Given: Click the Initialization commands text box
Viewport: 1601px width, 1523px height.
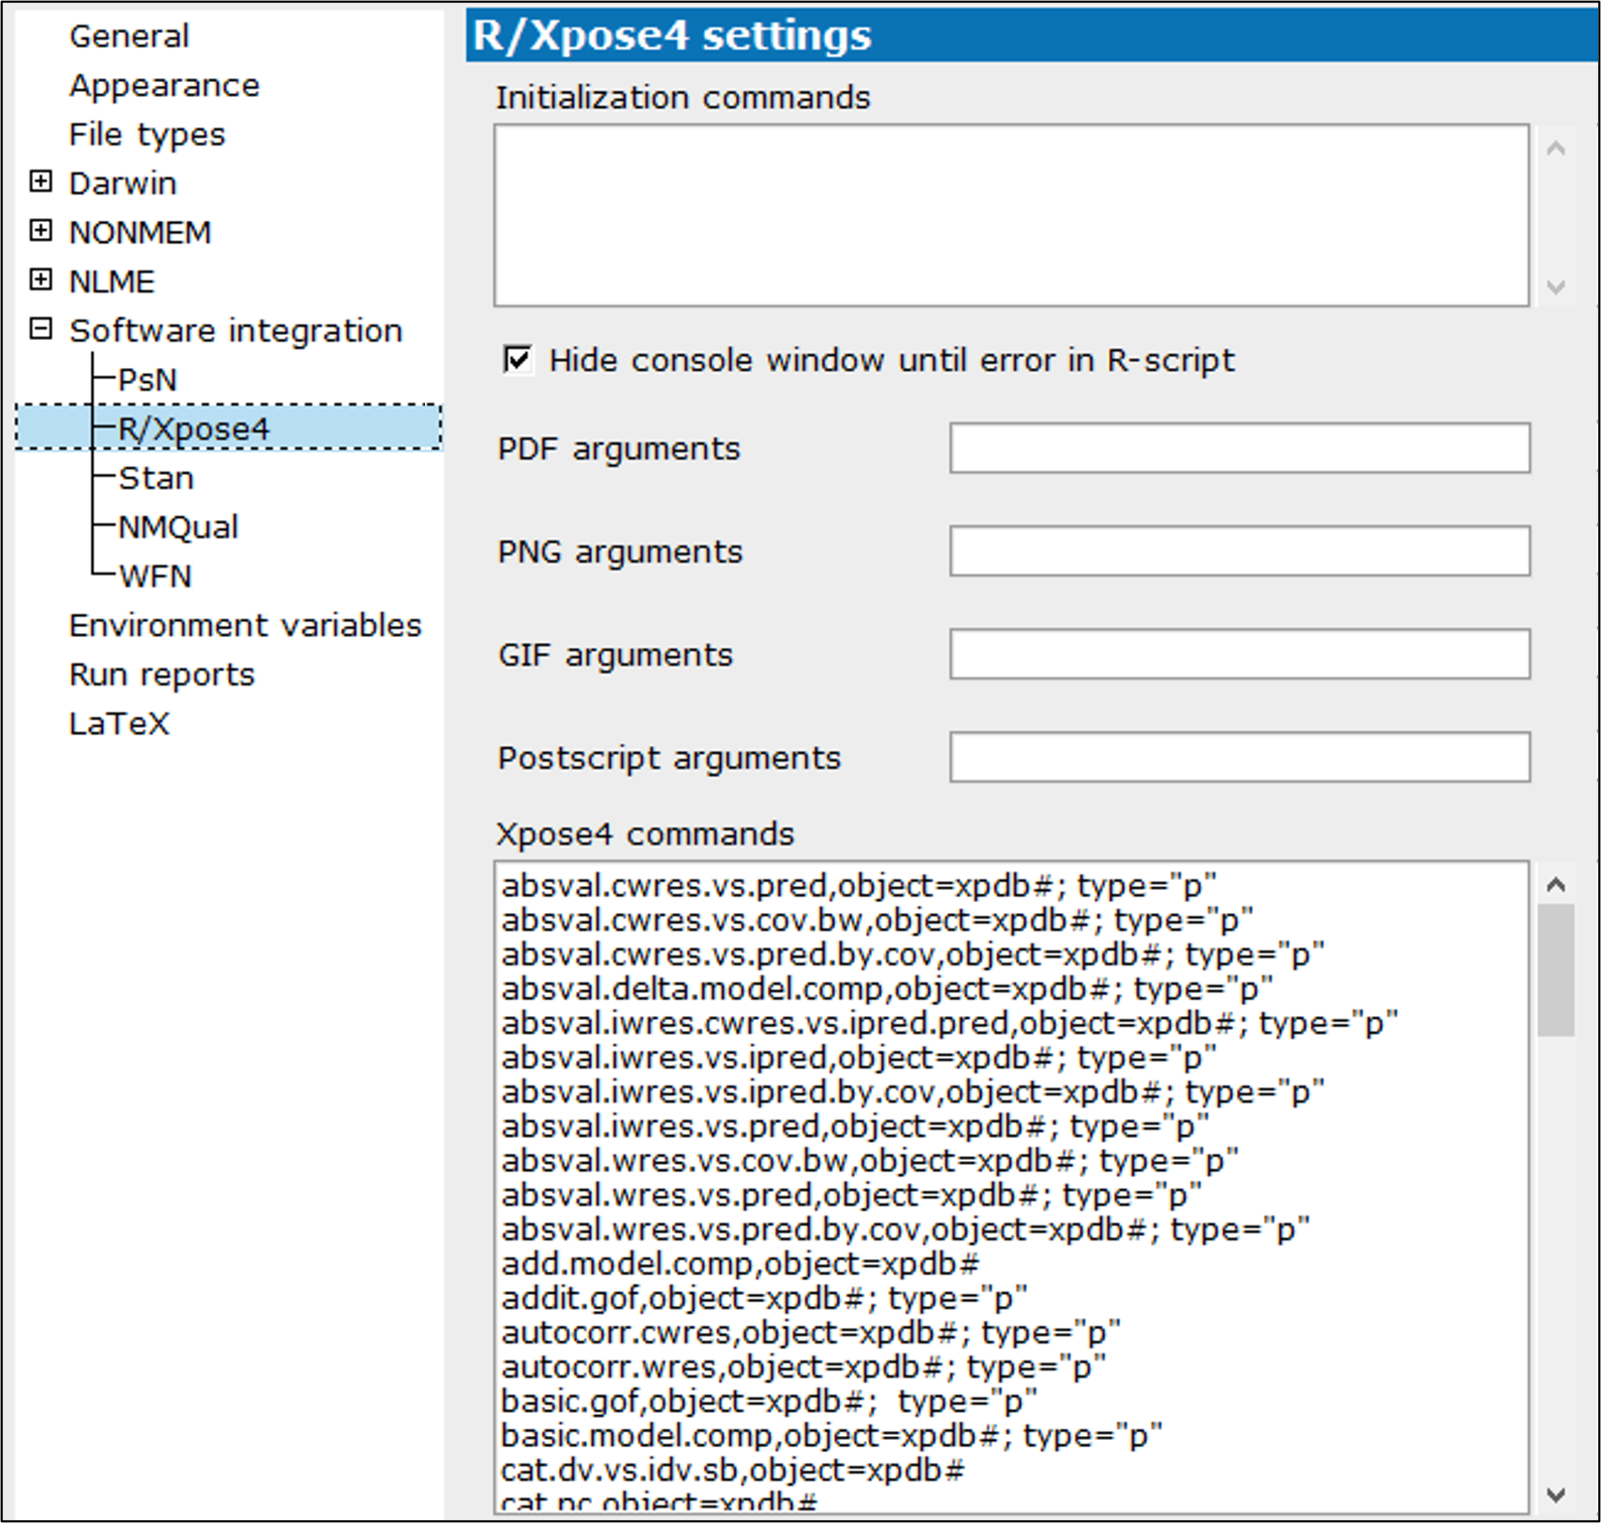Looking at the screenshot, I should 1011,215.
